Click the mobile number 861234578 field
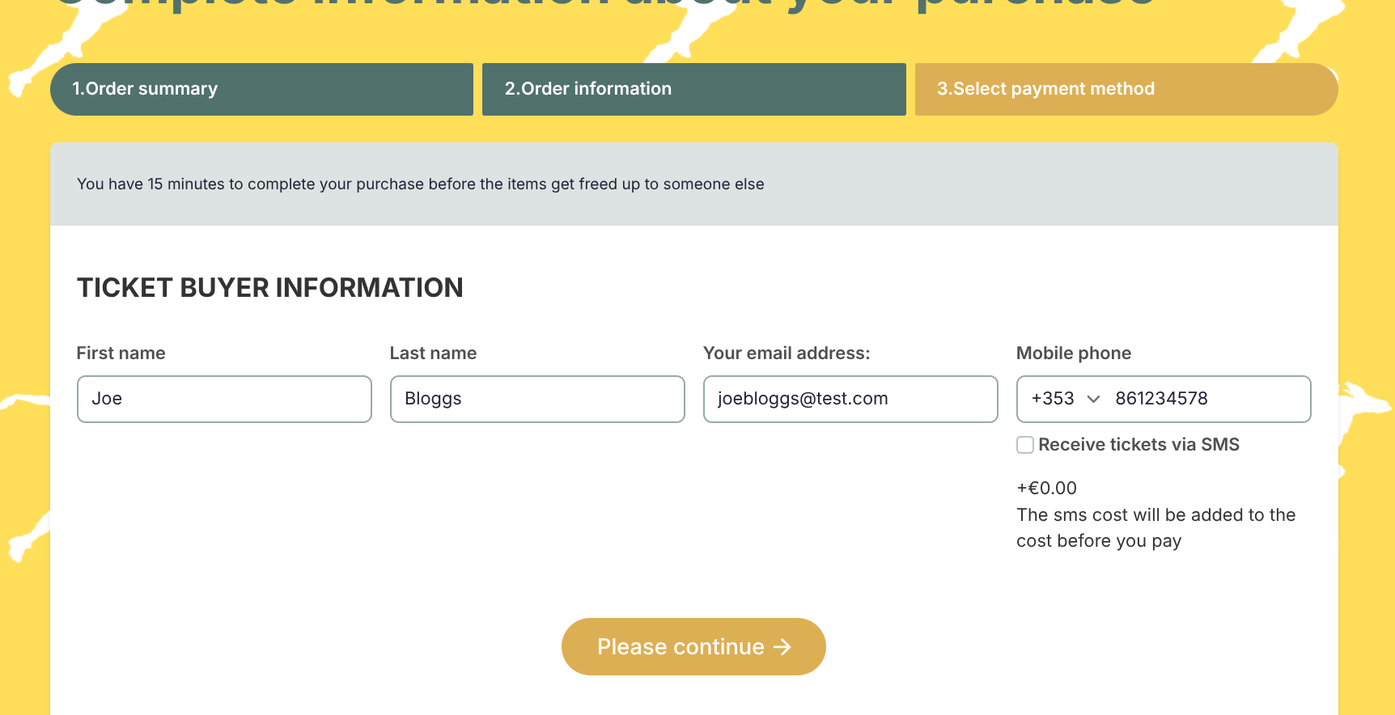 (x=1206, y=399)
